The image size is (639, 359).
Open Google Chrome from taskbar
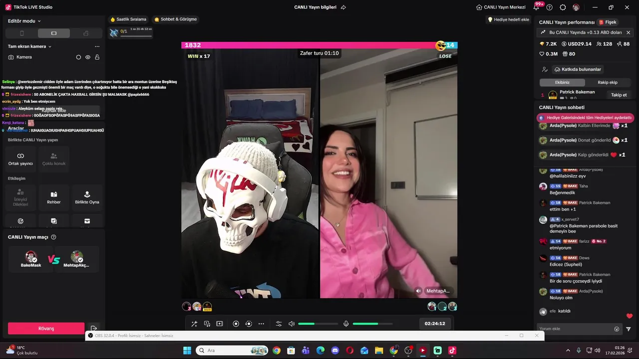277,351
